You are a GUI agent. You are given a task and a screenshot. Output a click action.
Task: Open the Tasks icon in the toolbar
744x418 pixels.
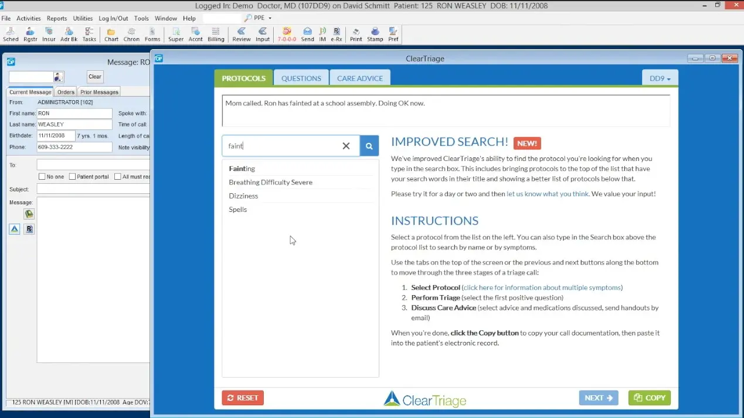point(89,33)
